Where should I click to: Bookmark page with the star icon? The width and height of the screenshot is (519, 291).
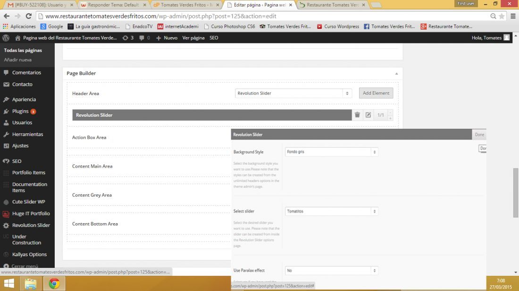(x=502, y=16)
